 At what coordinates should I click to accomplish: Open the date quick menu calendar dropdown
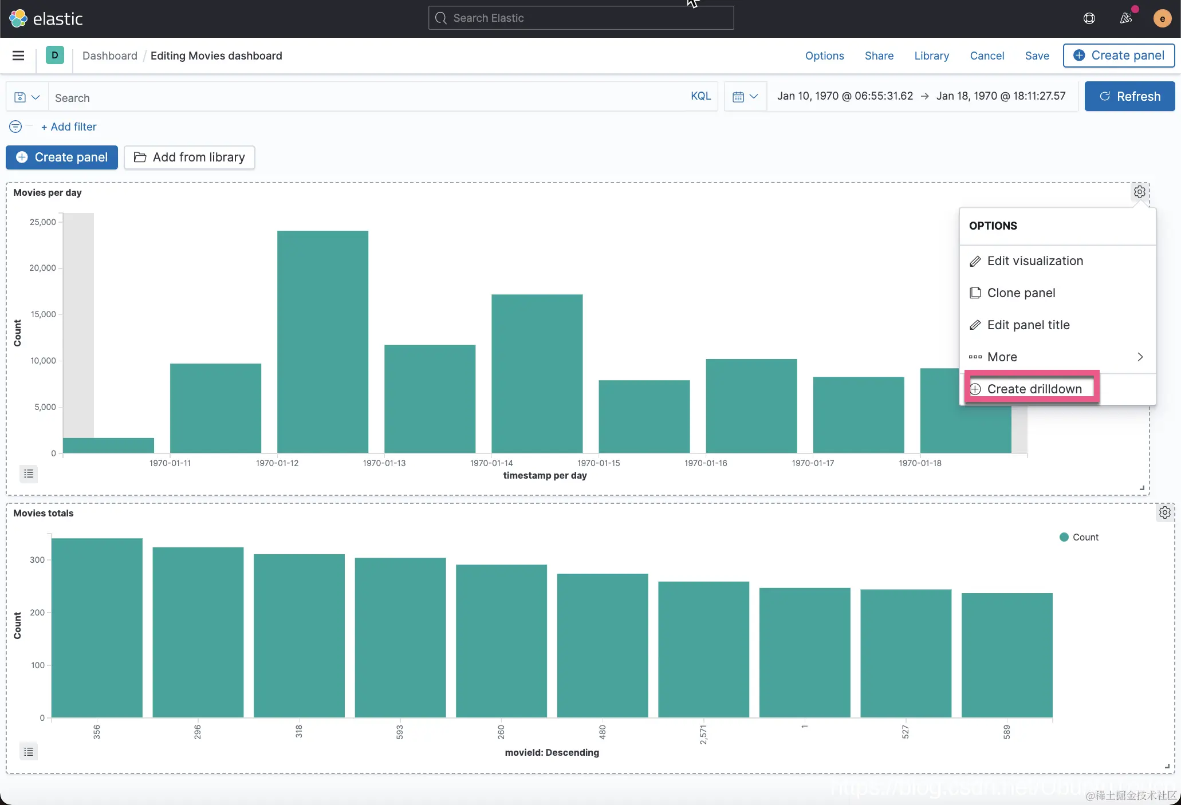tap(745, 97)
